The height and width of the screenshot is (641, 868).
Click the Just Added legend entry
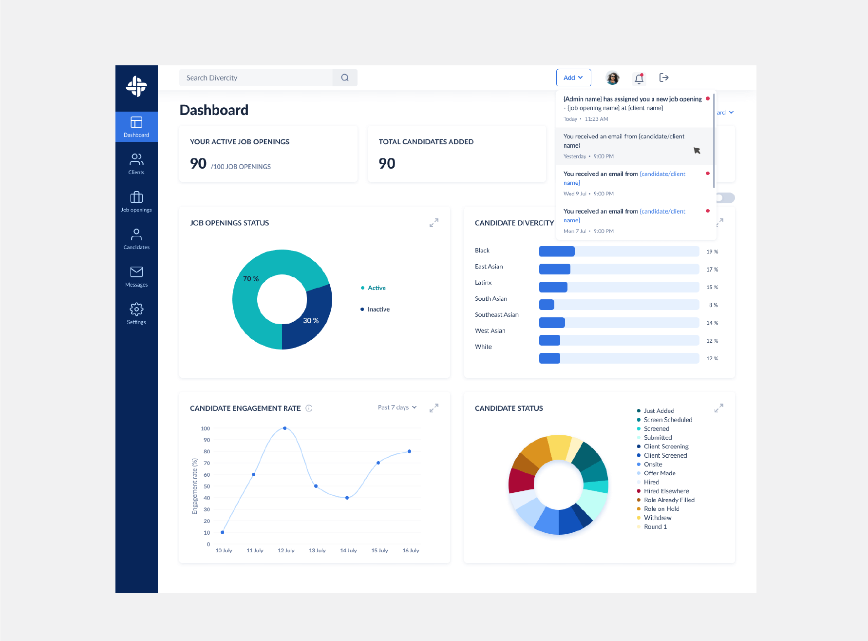click(656, 411)
